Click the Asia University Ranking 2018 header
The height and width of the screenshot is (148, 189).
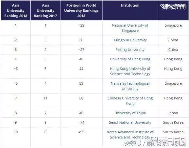pos(16,11)
